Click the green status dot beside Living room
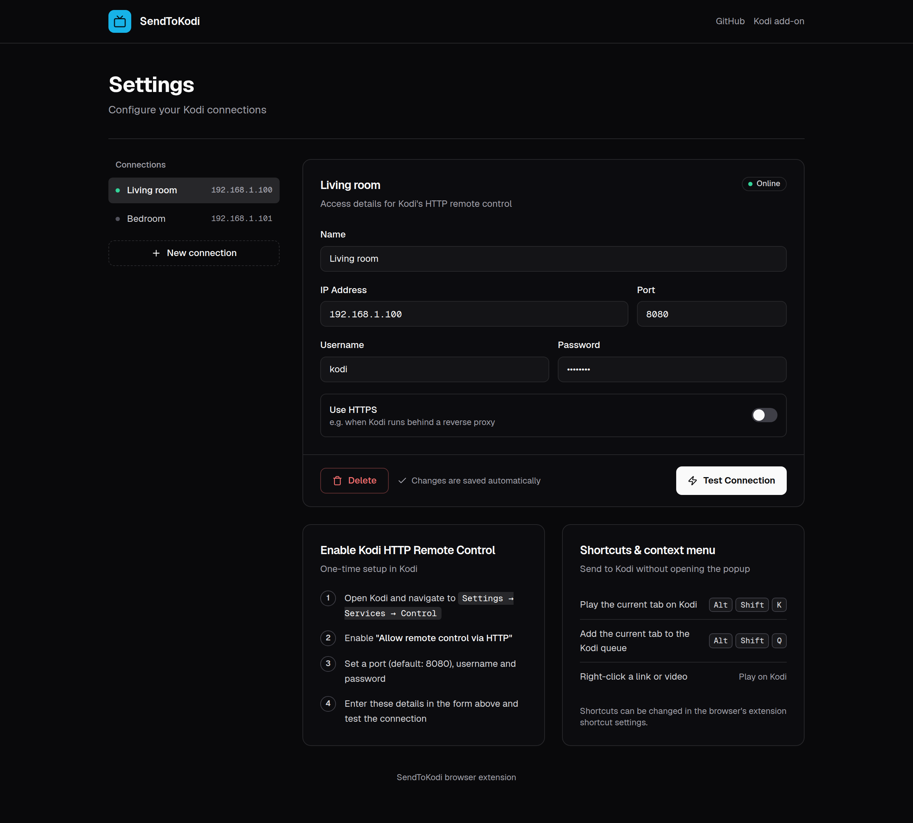 point(118,190)
